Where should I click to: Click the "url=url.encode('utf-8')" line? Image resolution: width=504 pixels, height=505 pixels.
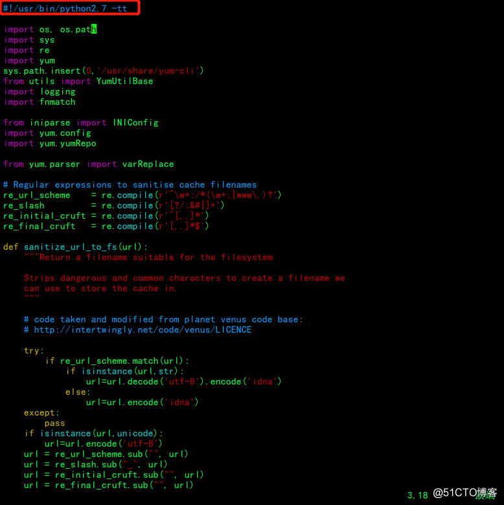coord(104,443)
